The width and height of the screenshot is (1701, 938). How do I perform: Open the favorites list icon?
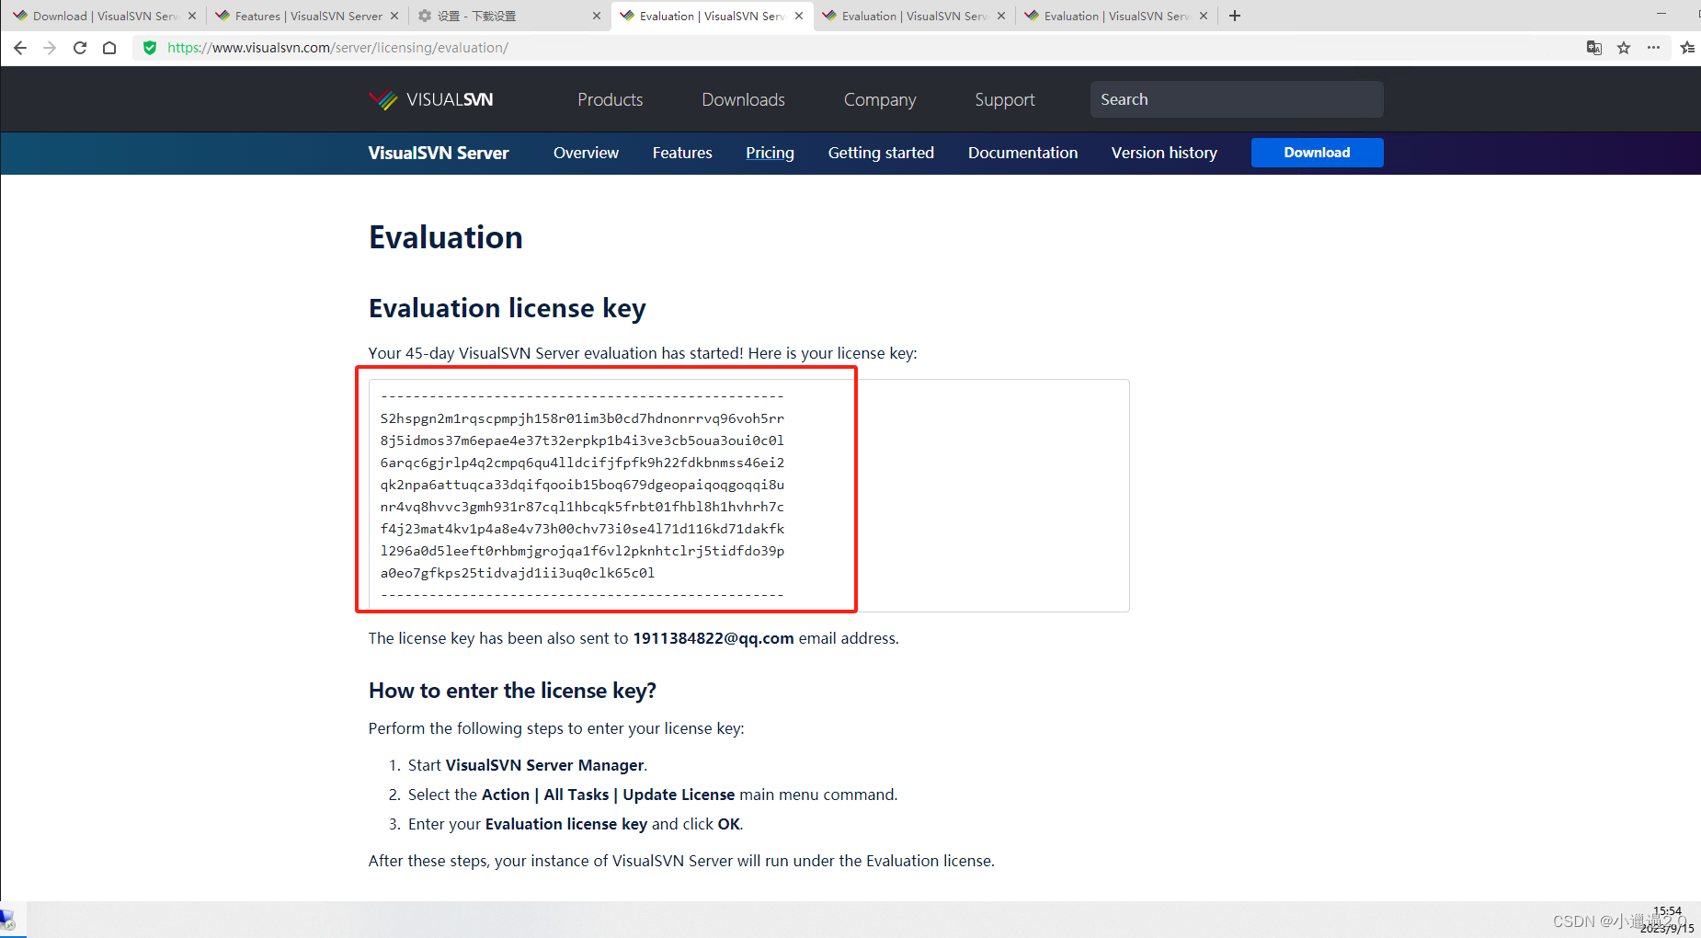click(x=1687, y=48)
